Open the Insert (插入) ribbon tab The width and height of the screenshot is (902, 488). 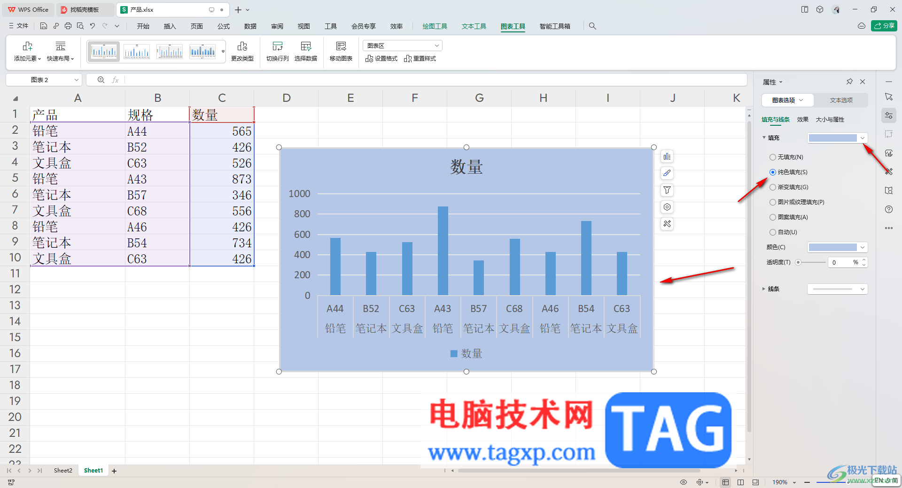pos(170,26)
